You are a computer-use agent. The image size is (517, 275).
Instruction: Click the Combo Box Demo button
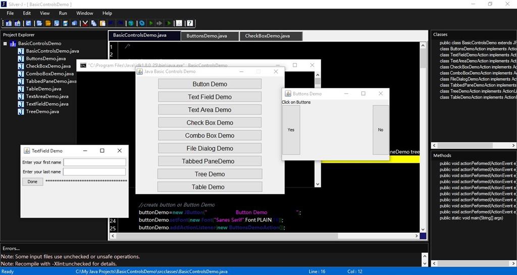210,135
